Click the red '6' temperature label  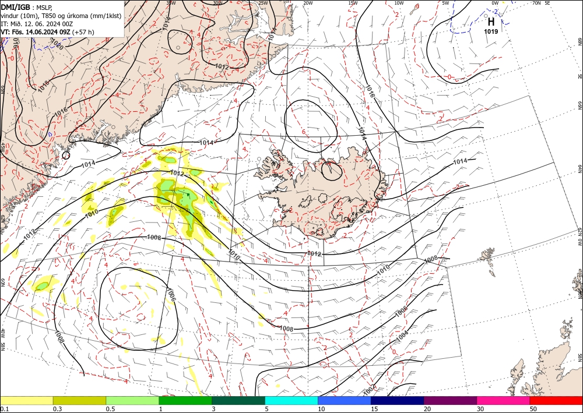(303, 132)
